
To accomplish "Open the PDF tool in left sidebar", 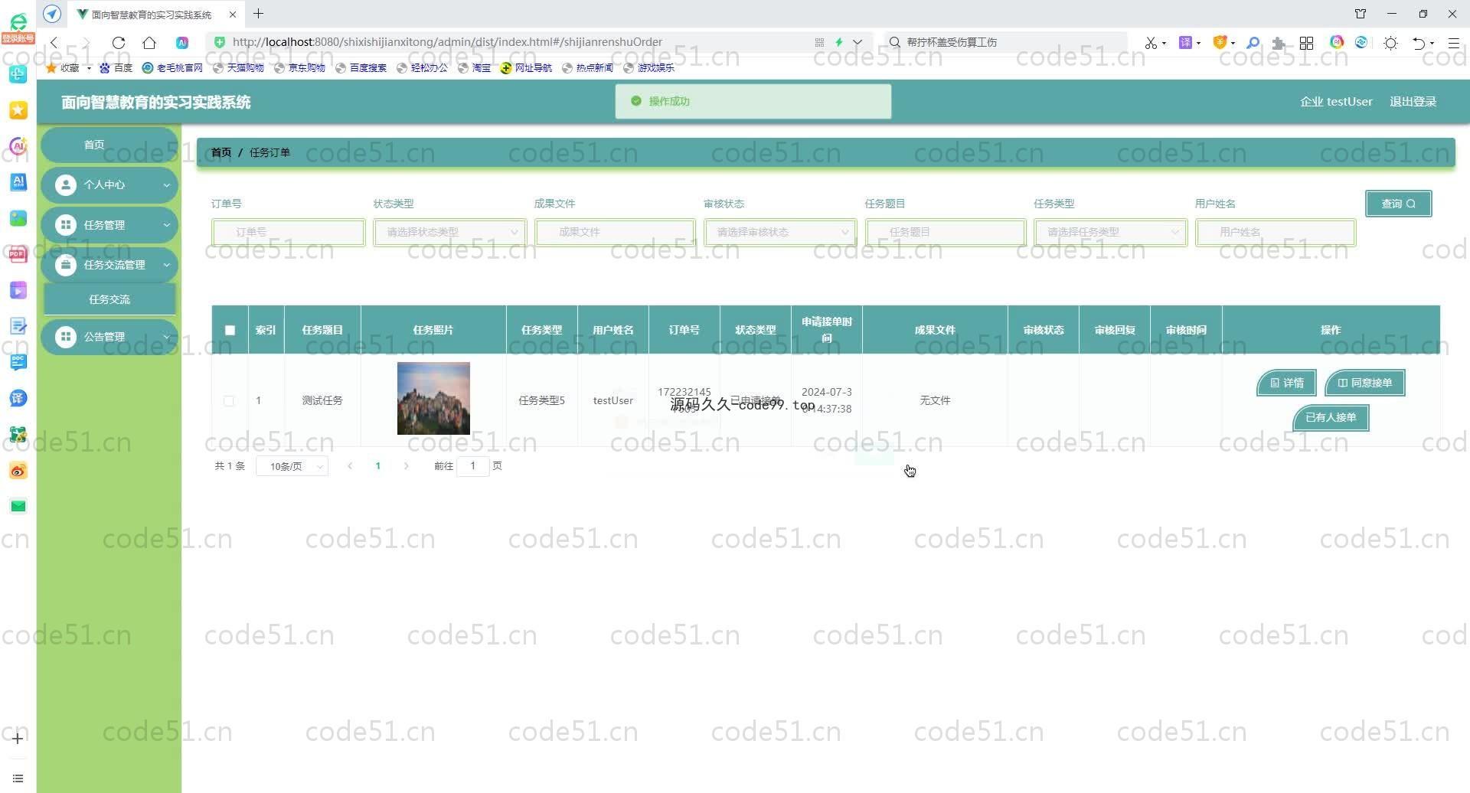I will [x=18, y=254].
